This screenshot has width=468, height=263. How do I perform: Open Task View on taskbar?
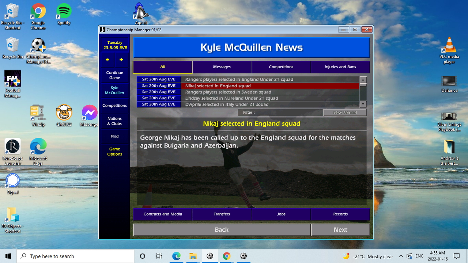[159, 256]
